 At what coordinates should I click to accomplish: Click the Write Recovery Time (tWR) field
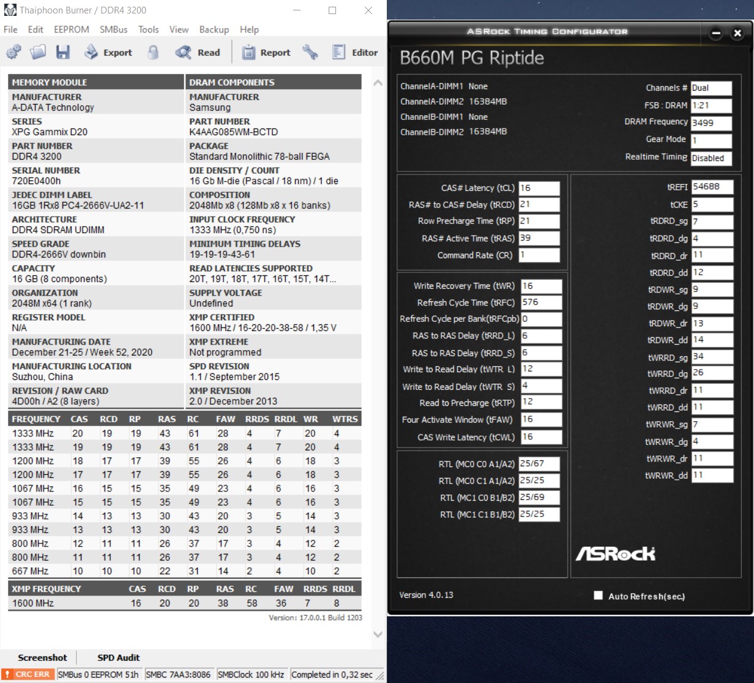541,286
